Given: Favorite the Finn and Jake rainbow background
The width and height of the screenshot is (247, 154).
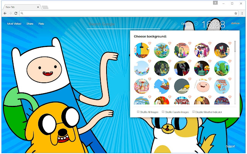Looking at the screenshot, I should [170, 43].
